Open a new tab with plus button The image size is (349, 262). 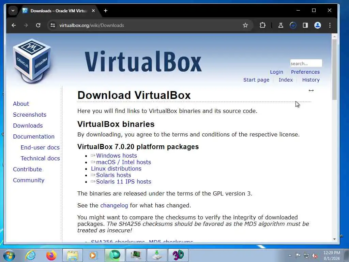click(x=106, y=11)
